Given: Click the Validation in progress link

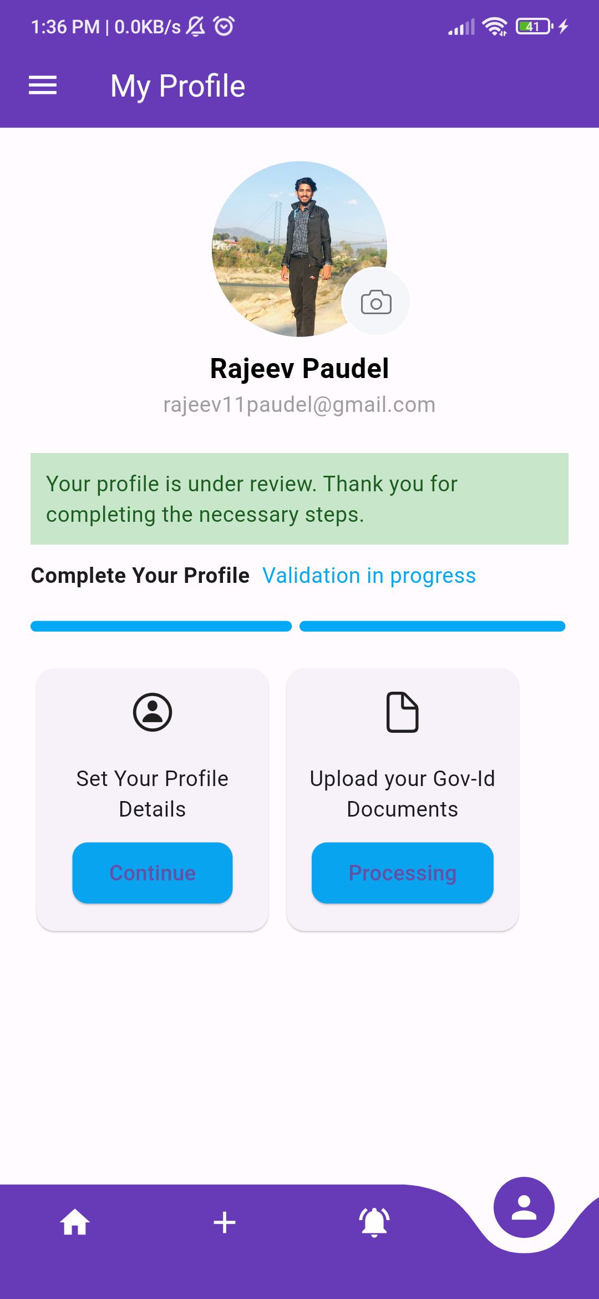Looking at the screenshot, I should [369, 576].
